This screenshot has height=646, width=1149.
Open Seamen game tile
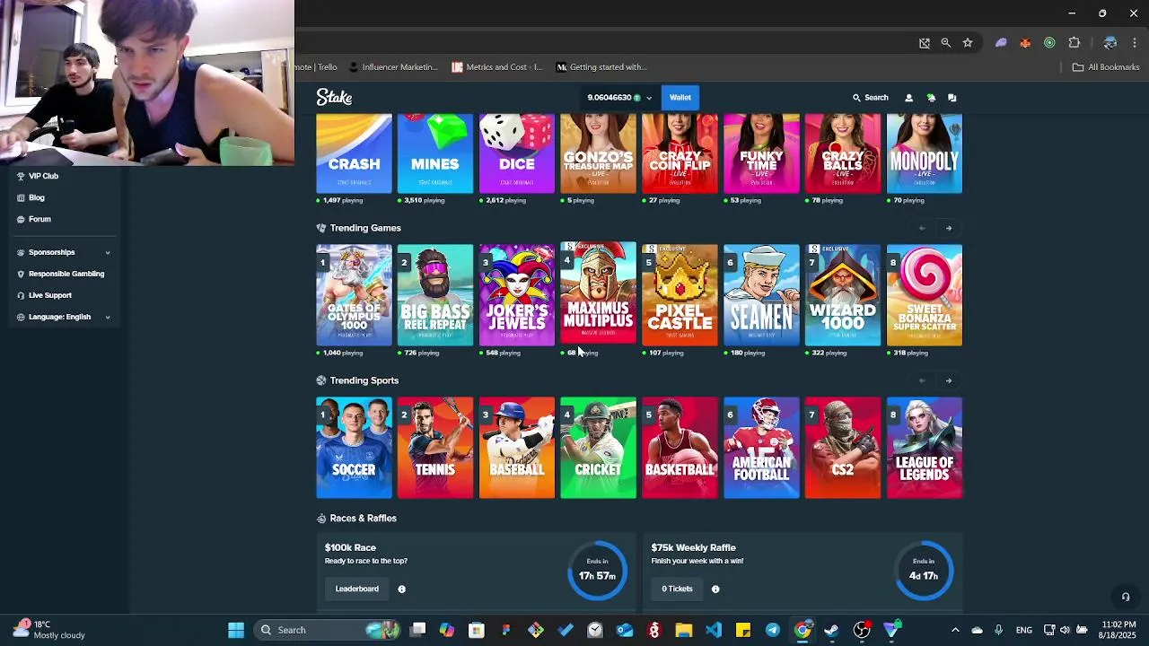click(761, 295)
